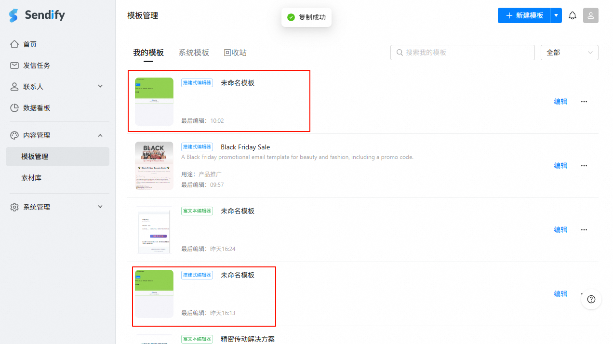613x344 pixels.
Task: Click the 内容管理 palette icon
Action: [14, 135]
